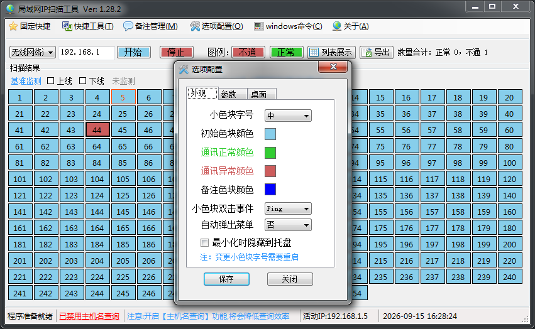
Task: Expand the 小色块双击事件 Ping dropdown
Action: (x=288, y=208)
